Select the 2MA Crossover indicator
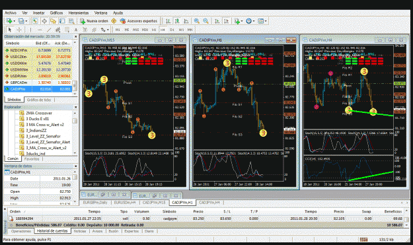Image resolution: width=413 pixels, height=245 pixels. [x=39, y=113]
